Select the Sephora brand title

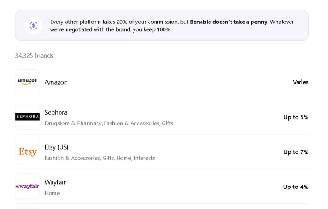pyautogui.click(x=56, y=113)
